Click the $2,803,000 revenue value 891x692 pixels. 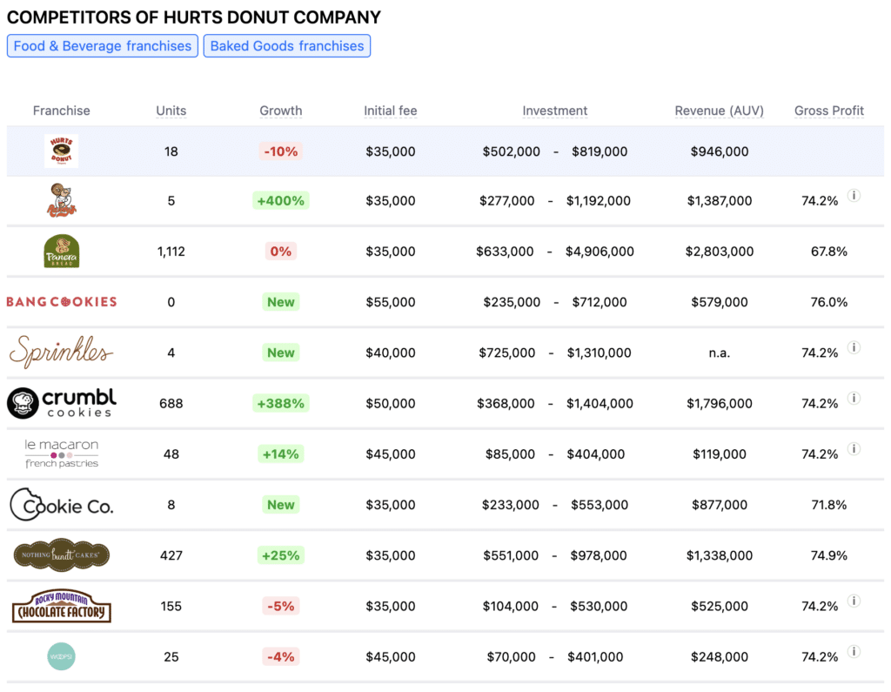tap(720, 252)
